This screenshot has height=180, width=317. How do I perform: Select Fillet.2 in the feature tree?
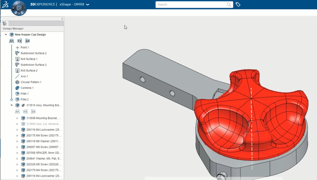[x=25, y=100]
